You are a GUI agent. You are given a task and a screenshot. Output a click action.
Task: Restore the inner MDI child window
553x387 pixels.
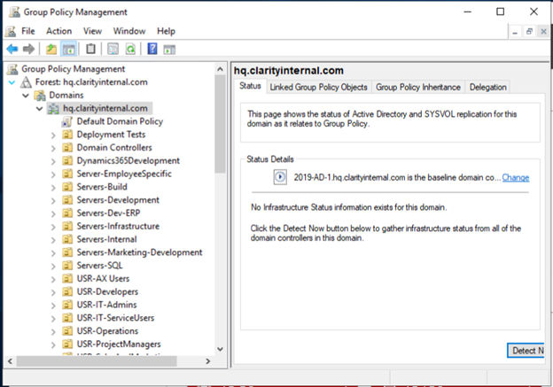[529, 31]
